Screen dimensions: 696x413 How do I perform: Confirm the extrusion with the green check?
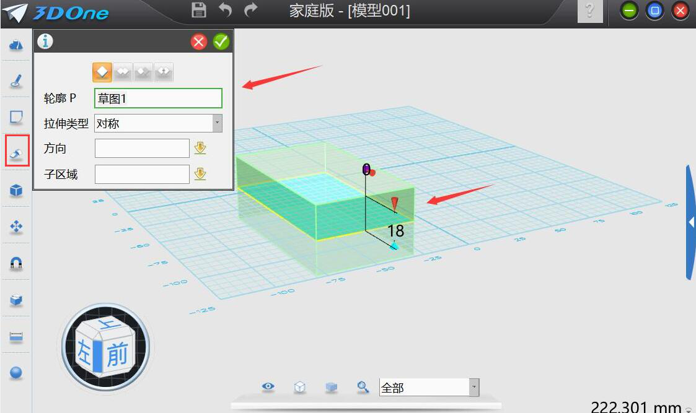pos(221,41)
